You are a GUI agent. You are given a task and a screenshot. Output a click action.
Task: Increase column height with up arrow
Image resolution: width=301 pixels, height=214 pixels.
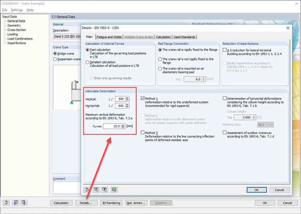tap(254, 116)
